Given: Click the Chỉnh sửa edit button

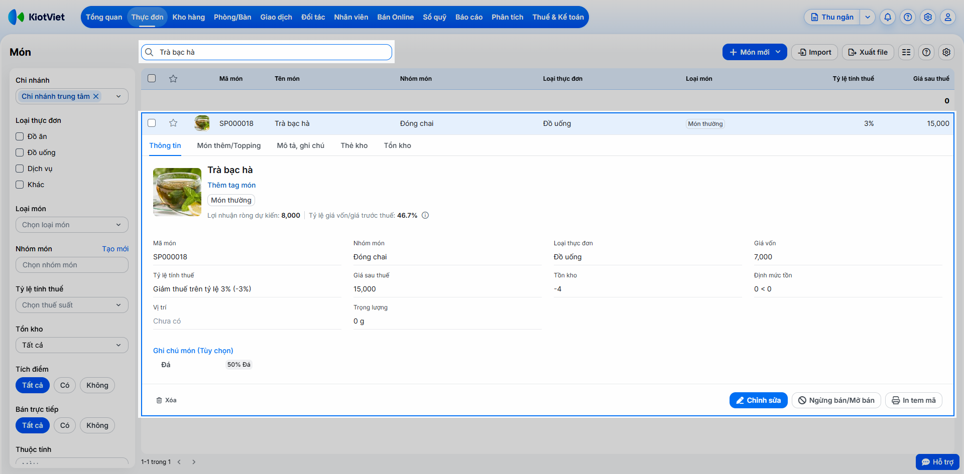Looking at the screenshot, I should click(758, 400).
